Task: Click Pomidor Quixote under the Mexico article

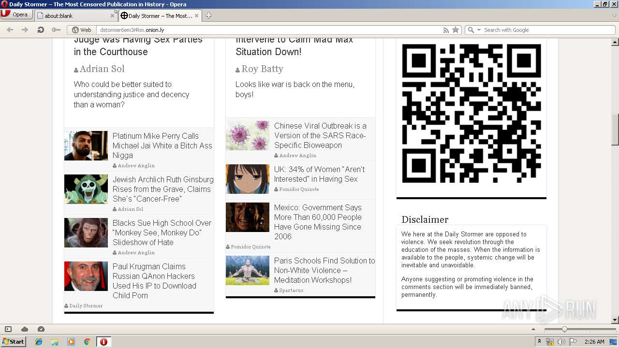Action: tap(251, 247)
